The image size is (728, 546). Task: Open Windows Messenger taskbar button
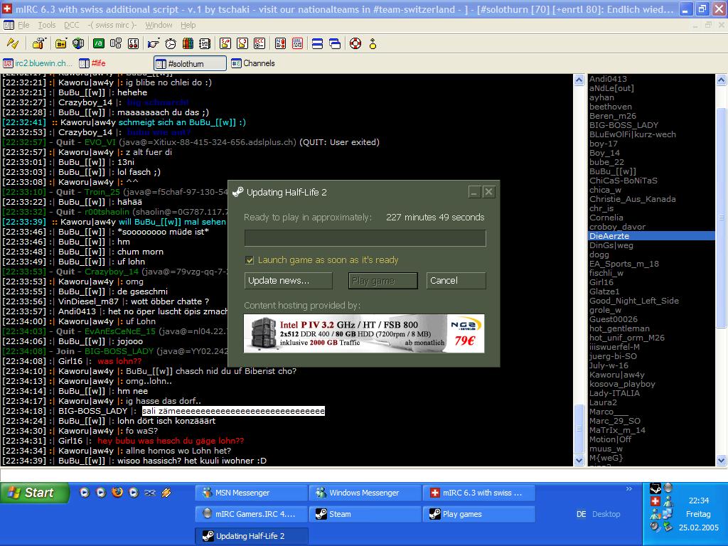pyautogui.click(x=365, y=493)
